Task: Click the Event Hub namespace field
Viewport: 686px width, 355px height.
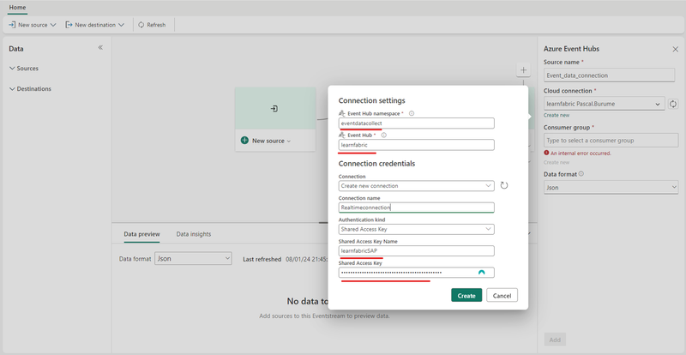Action: [417, 123]
